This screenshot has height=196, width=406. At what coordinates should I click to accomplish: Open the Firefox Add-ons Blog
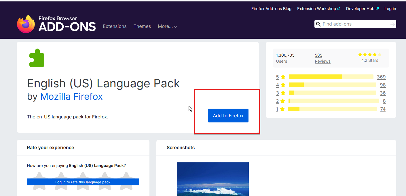point(271,9)
